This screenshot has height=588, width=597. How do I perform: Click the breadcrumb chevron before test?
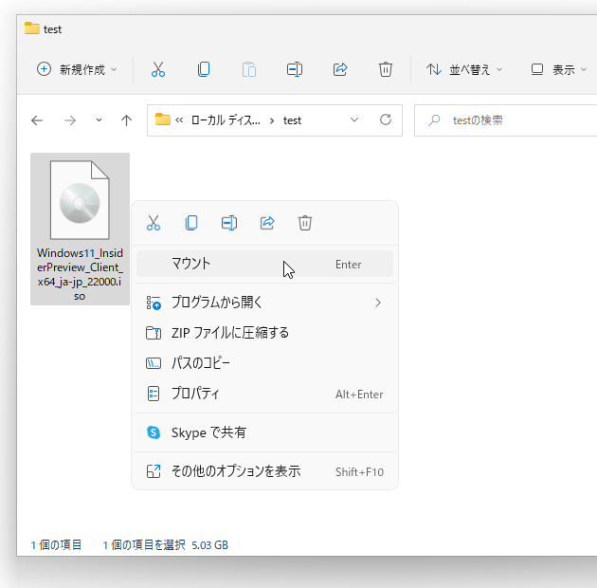point(272,120)
